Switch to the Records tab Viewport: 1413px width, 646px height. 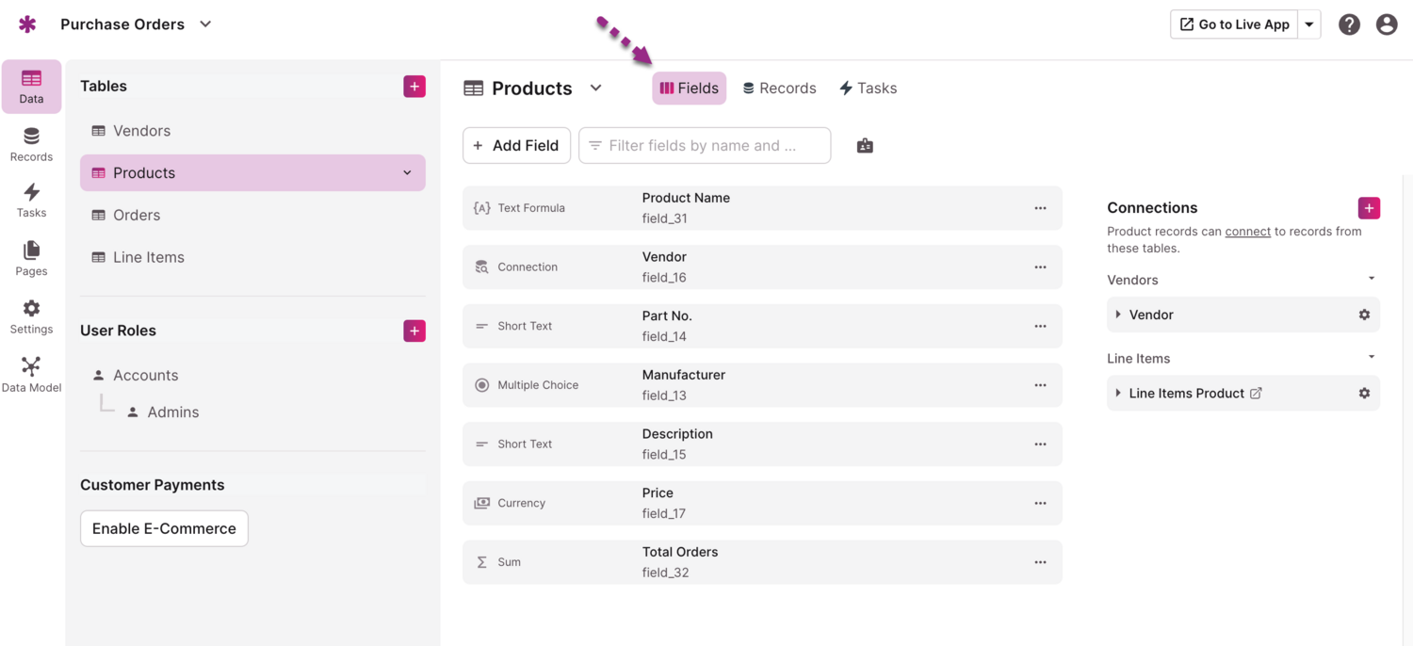(779, 89)
